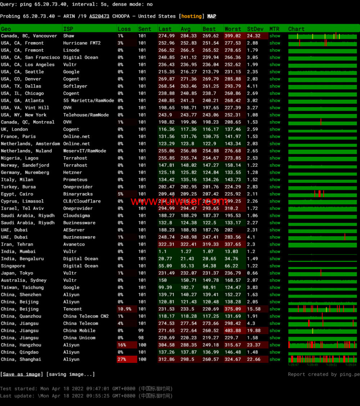Click the Save as image link
The height and width of the screenshot is (406, 360).
point(22,374)
